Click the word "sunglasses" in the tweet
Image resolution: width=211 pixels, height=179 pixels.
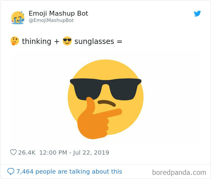(x=94, y=41)
